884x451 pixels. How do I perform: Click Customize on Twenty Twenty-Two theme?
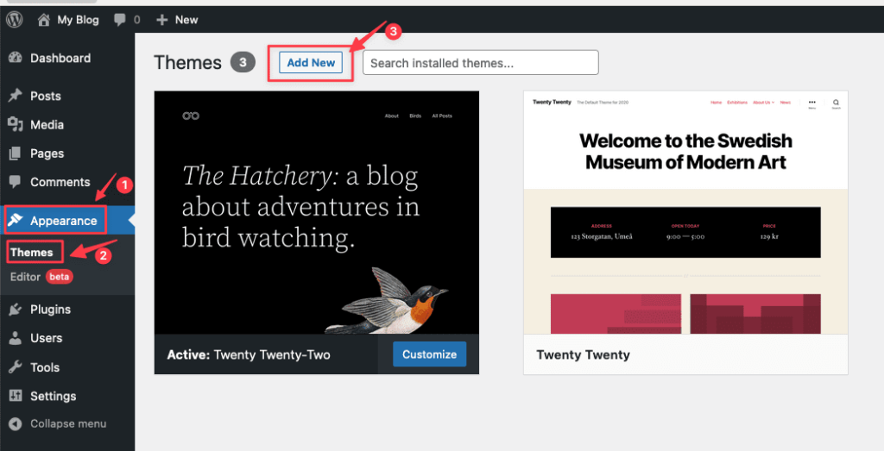click(x=429, y=354)
